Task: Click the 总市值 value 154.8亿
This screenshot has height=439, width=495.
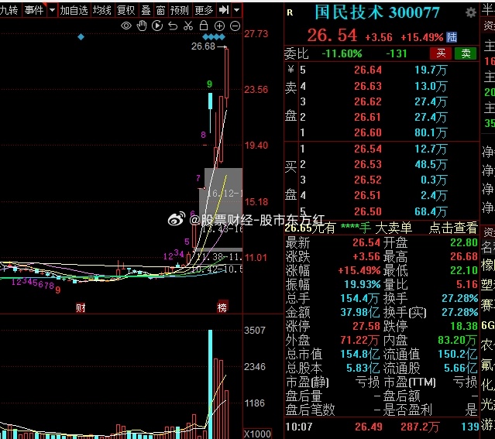Action: click(360, 354)
